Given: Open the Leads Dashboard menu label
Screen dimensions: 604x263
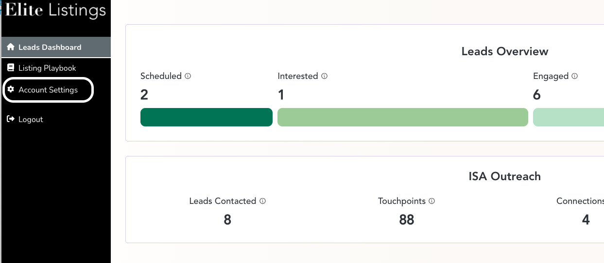Looking at the screenshot, I should (50, 47).
